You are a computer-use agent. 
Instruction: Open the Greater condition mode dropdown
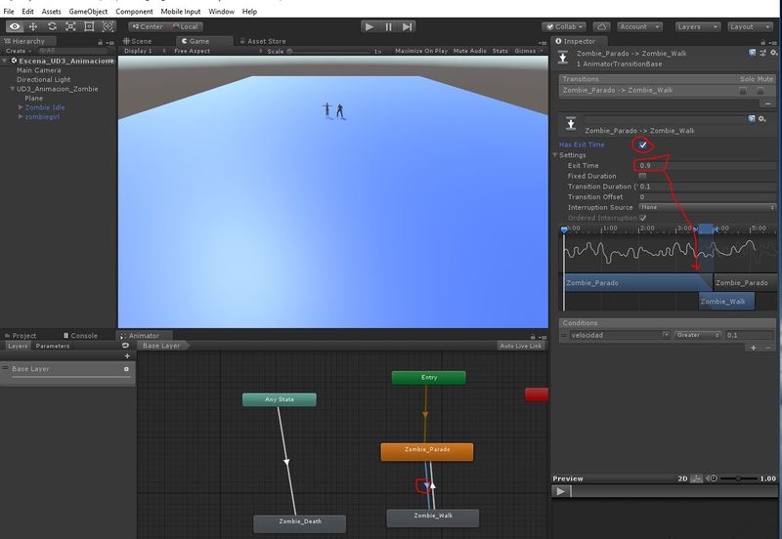(x=697, y=335)
